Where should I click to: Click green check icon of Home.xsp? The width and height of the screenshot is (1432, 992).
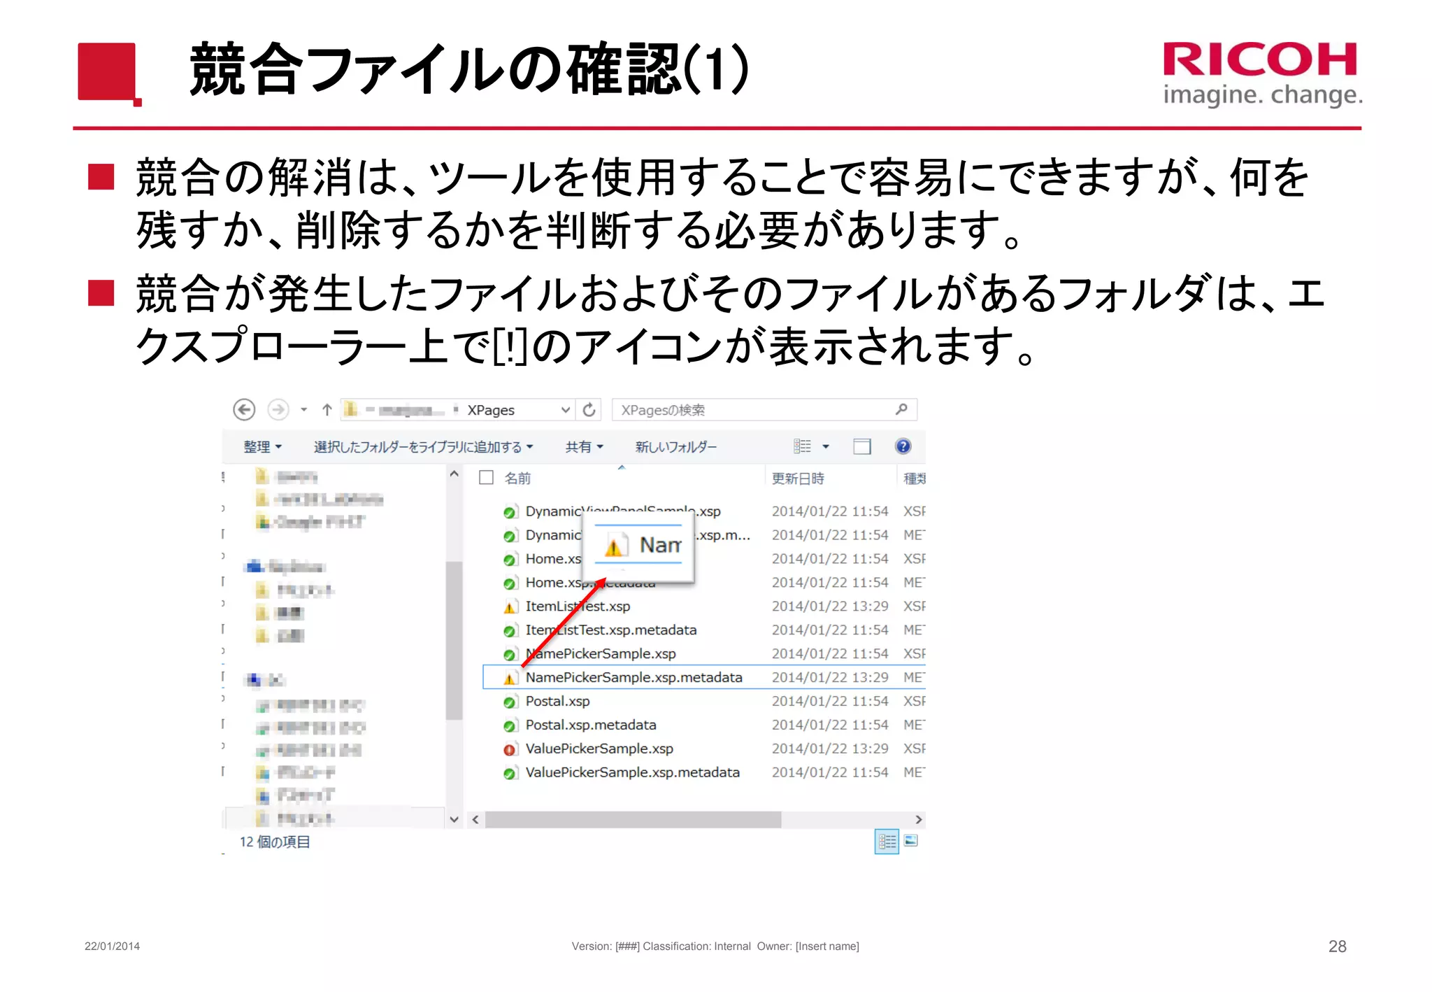[x=510, y=560]
